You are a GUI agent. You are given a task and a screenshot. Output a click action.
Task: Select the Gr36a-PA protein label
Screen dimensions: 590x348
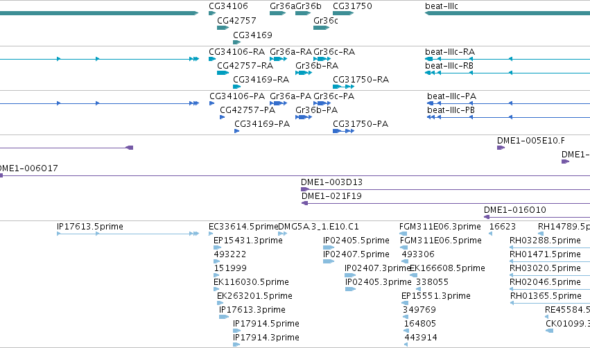pos(290,96)
